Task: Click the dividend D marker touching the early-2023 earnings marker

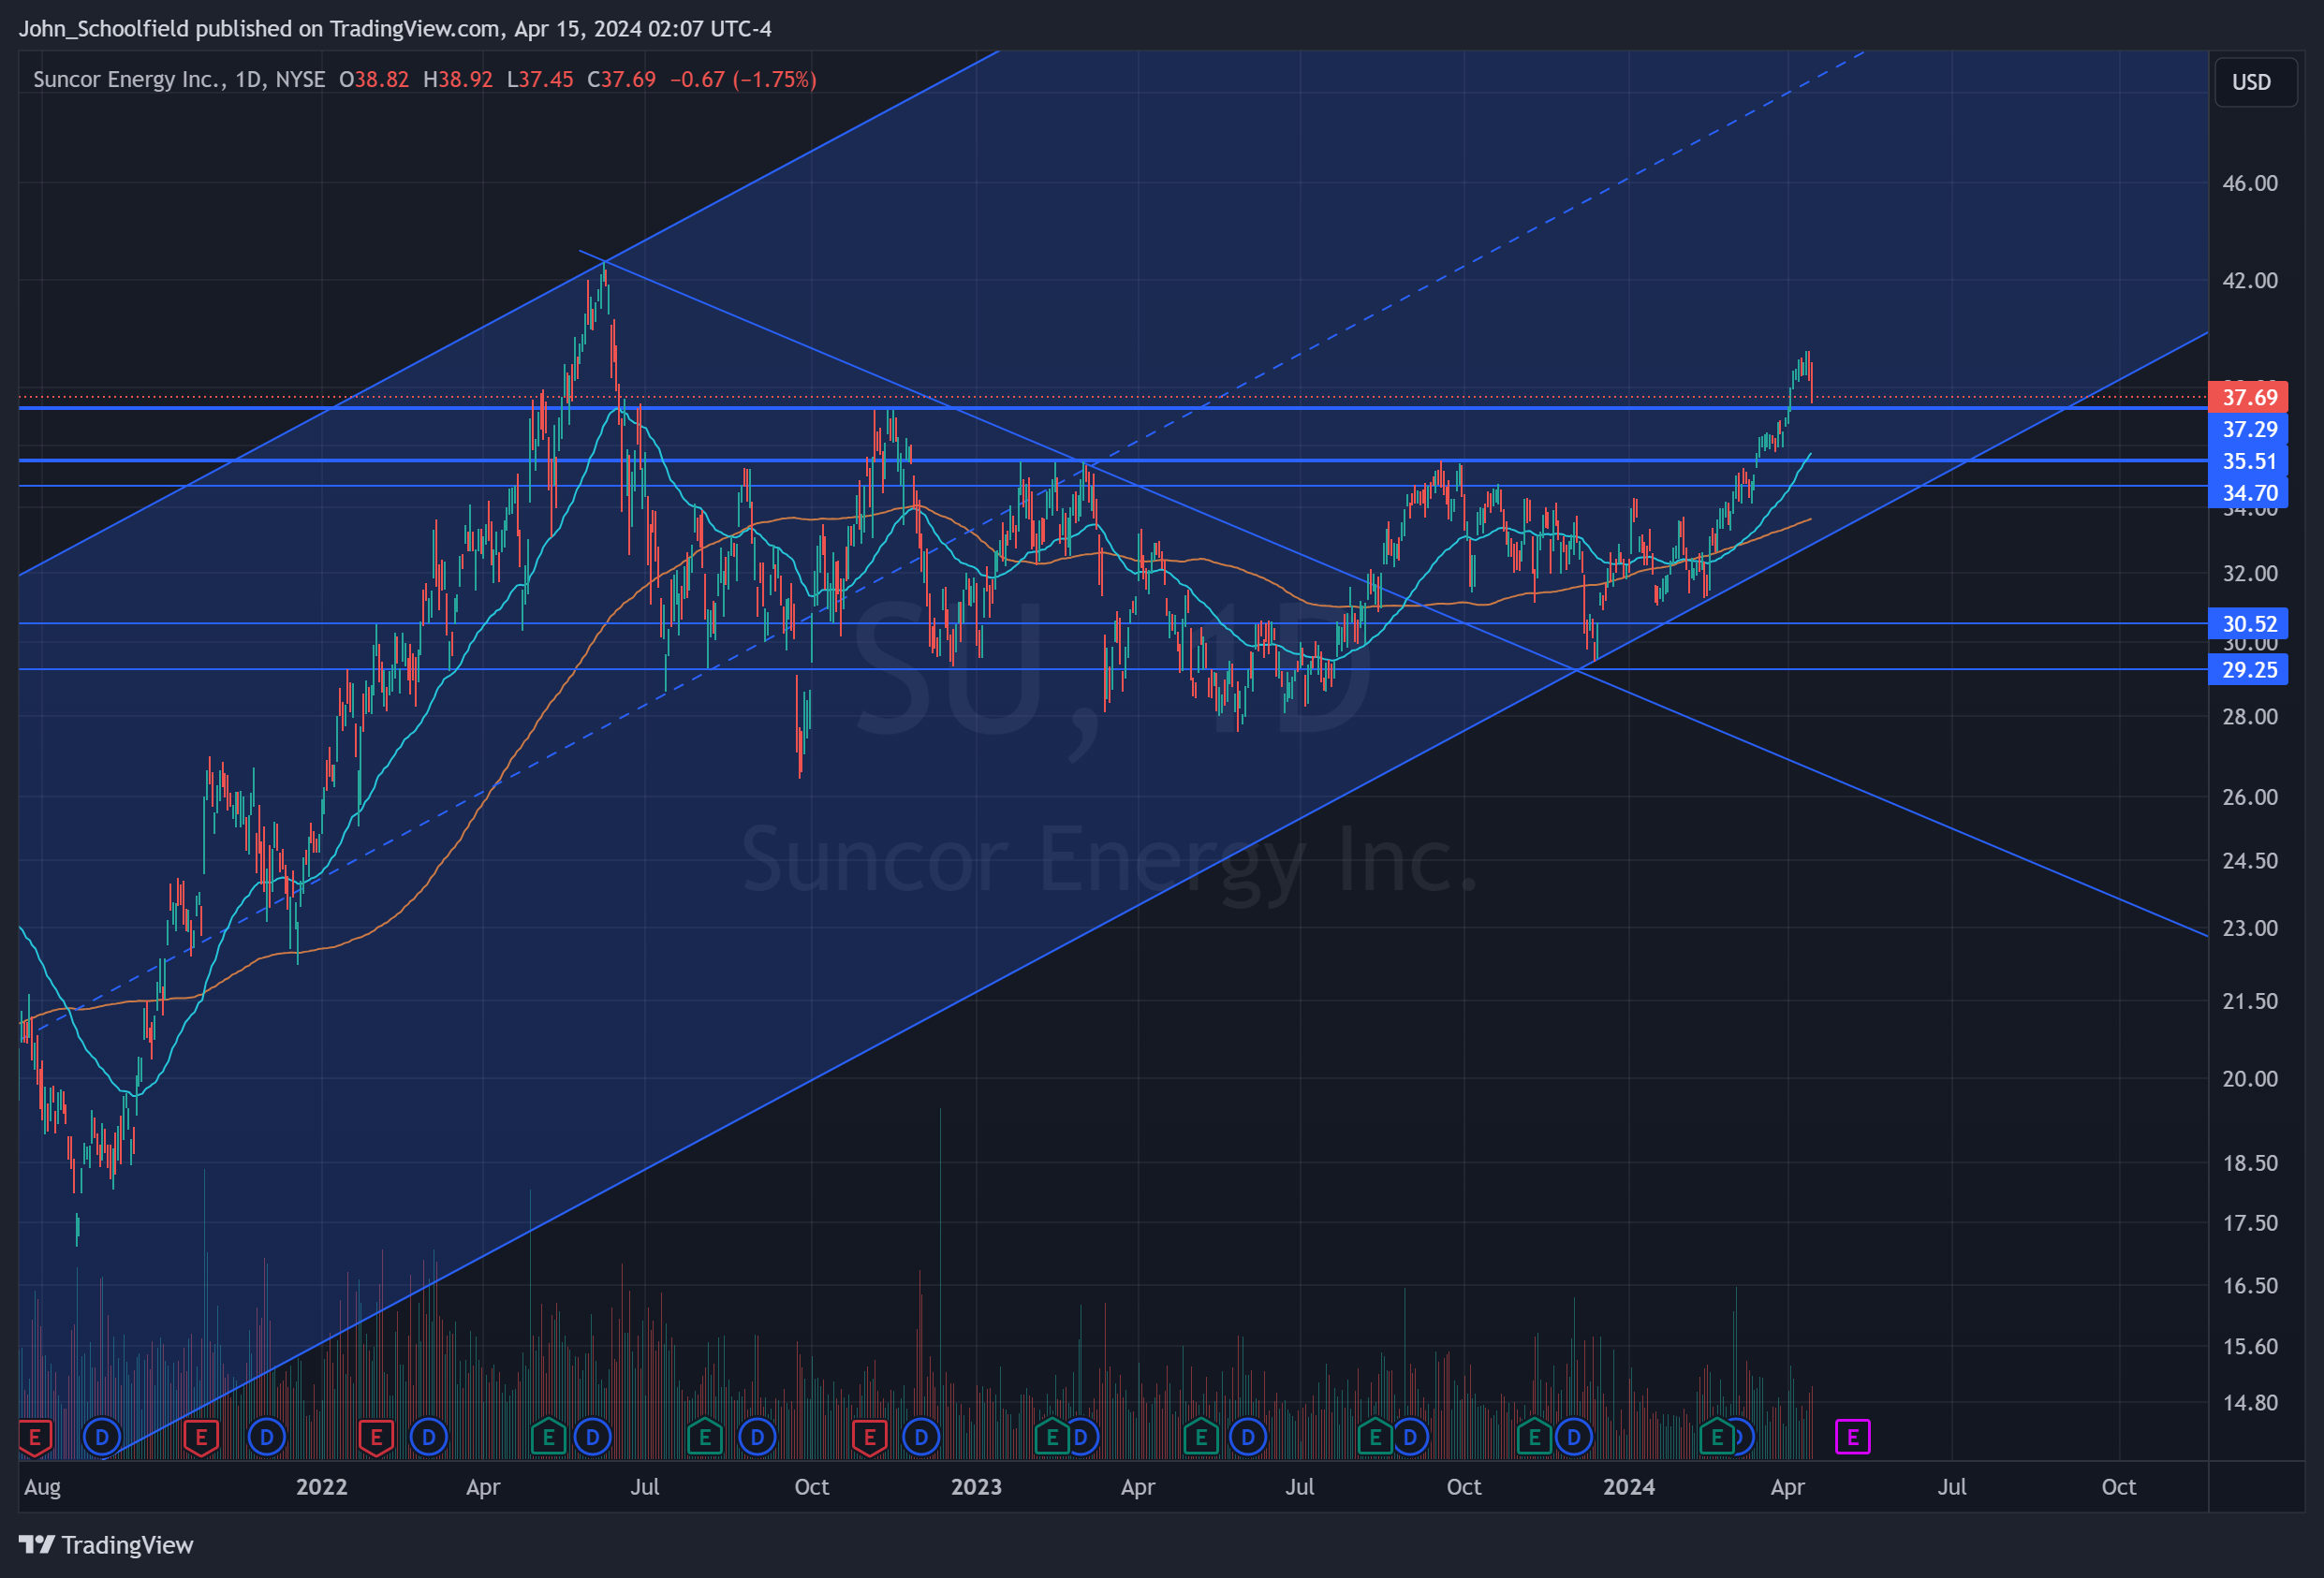Action: point(1082,1439)
